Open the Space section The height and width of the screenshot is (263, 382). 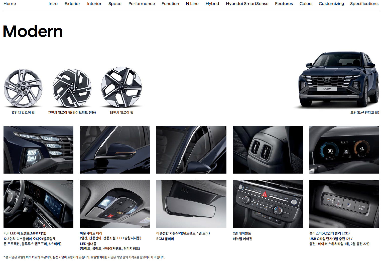pos(115,4)
